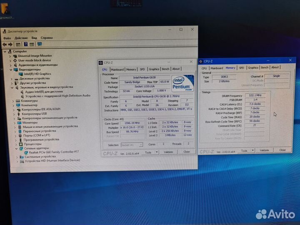Click Close button in Memory CPU-Z window
This screenshot has width=300, height=225.
(x=282, y=150)
